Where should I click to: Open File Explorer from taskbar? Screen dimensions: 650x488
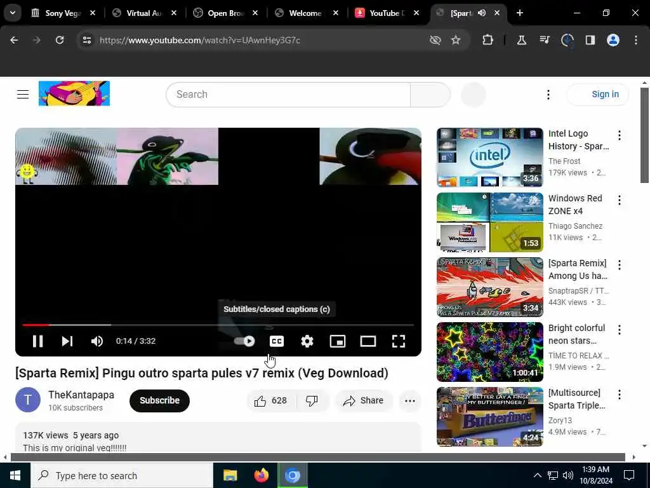(x=230, y=475)
